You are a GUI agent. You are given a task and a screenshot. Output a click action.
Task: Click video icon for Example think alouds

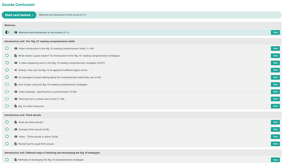16,129
